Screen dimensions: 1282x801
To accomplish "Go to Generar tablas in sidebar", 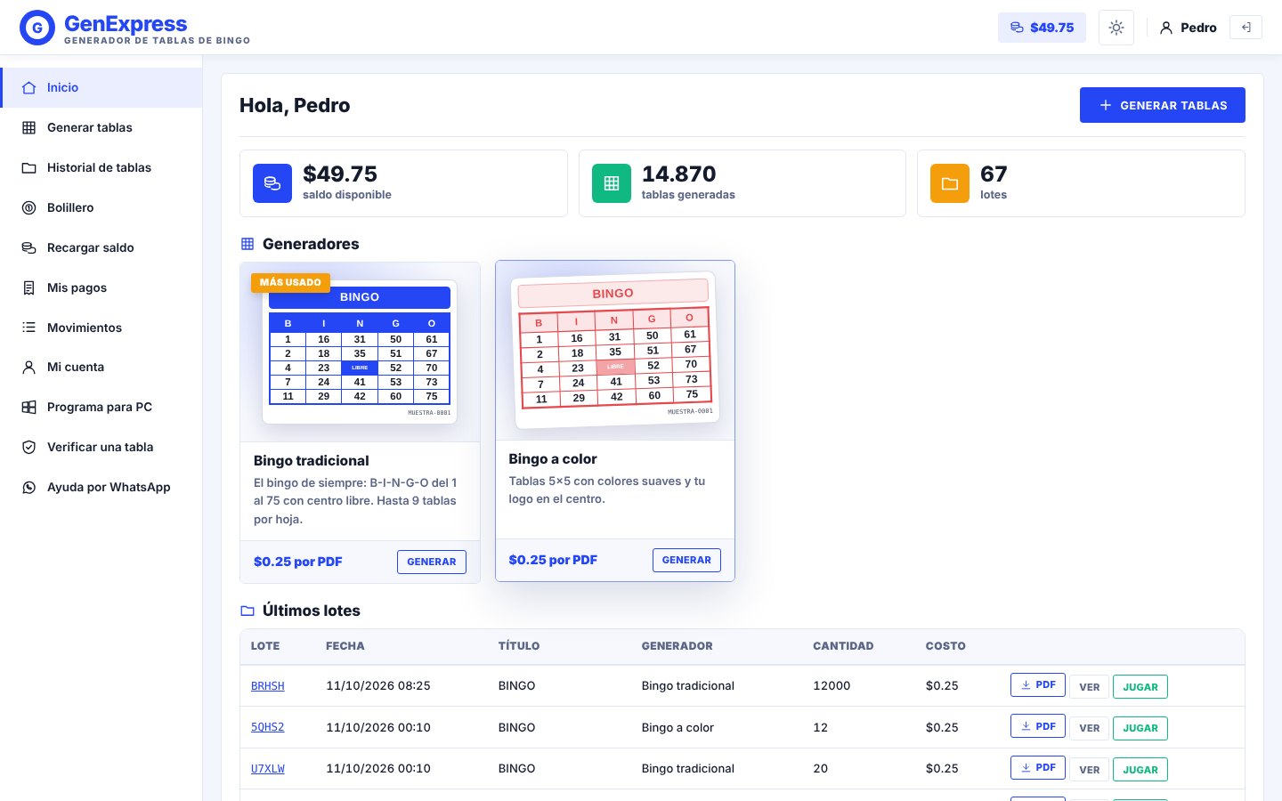I will click(x=101, y=127).
